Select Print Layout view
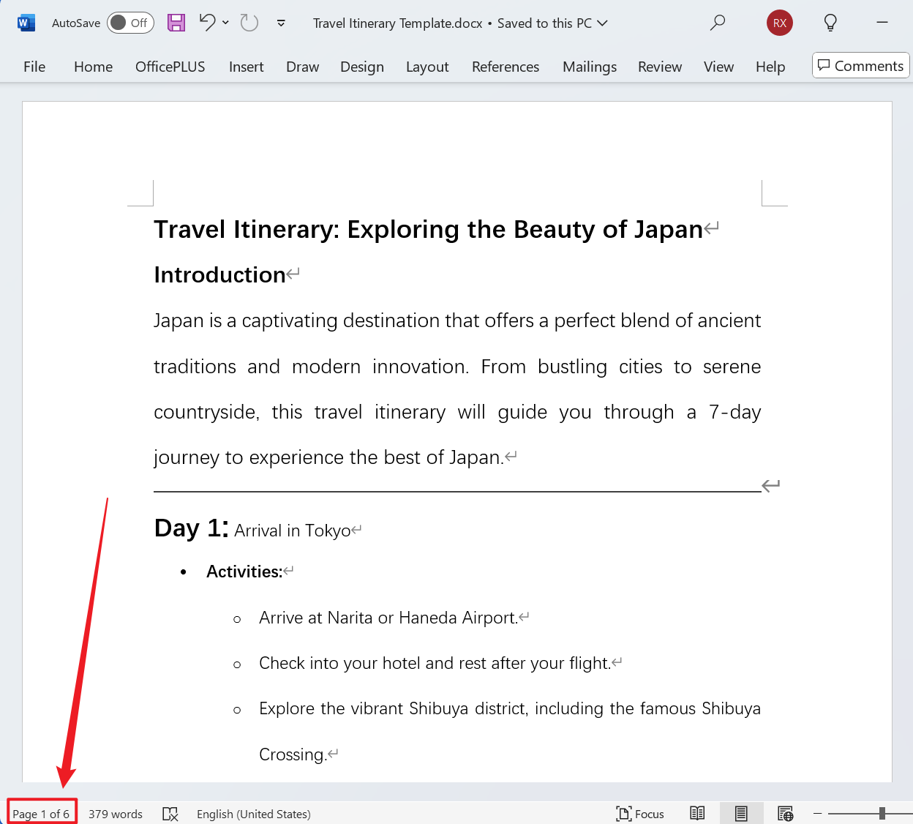 (x=741, y=813)
